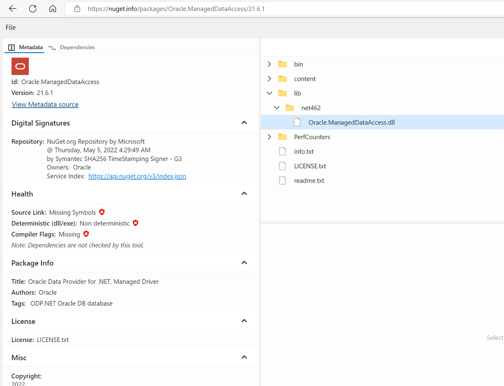
Task: Select the Oracle.ManagedDataAccess.dll file
Action: [x=351, y=122]
